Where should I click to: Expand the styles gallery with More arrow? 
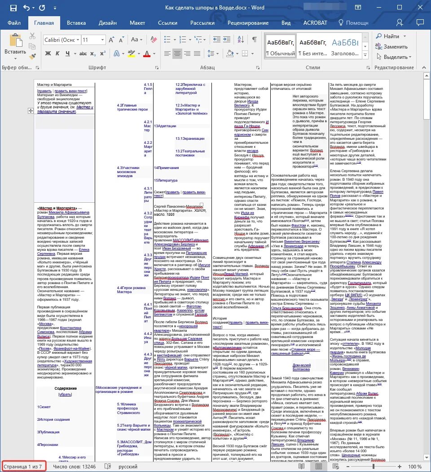tap(365, 55)
